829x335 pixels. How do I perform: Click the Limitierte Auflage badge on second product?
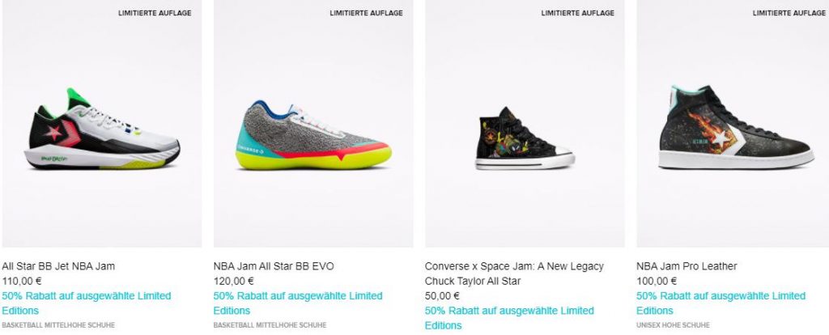tap(367, 13)
